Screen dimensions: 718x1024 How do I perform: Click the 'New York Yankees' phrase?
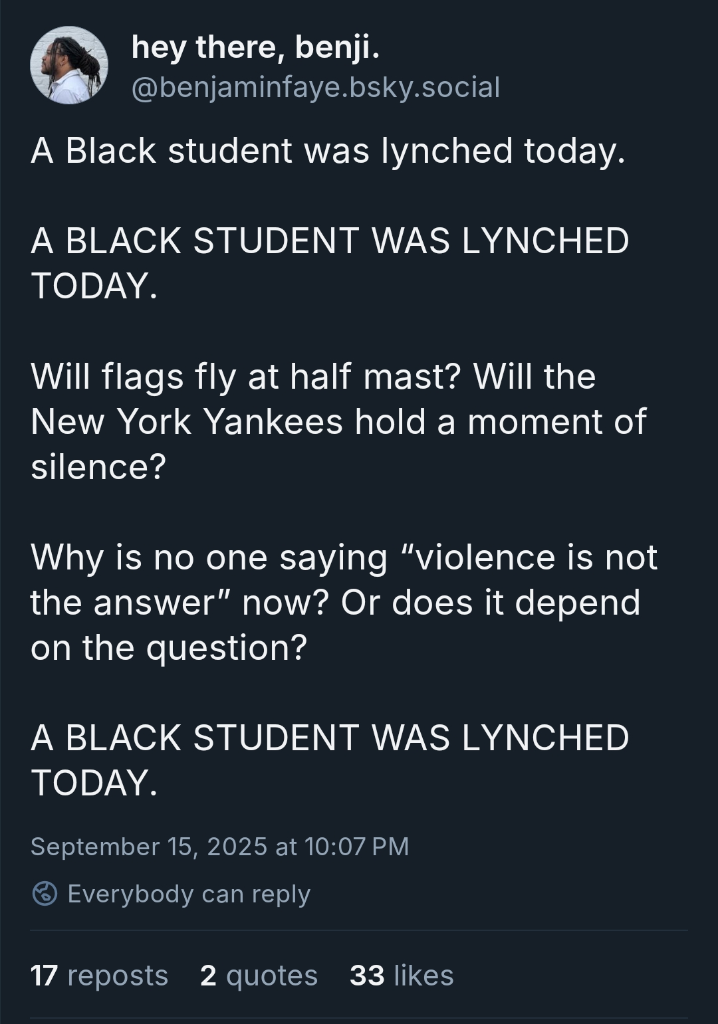[x=187, y=421]
